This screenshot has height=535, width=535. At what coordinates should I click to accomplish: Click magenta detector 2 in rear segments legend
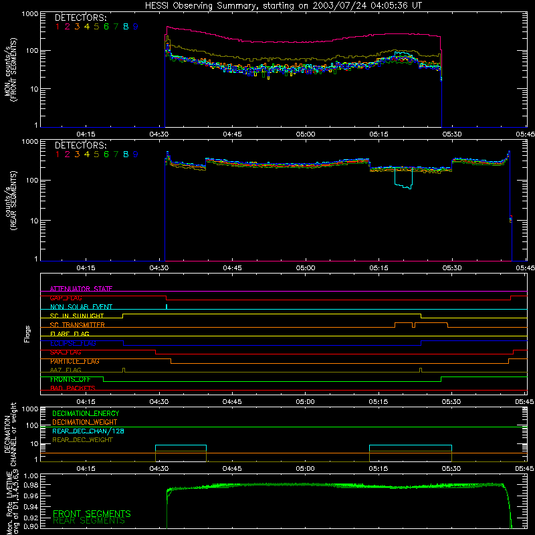(x=68, y=154)
